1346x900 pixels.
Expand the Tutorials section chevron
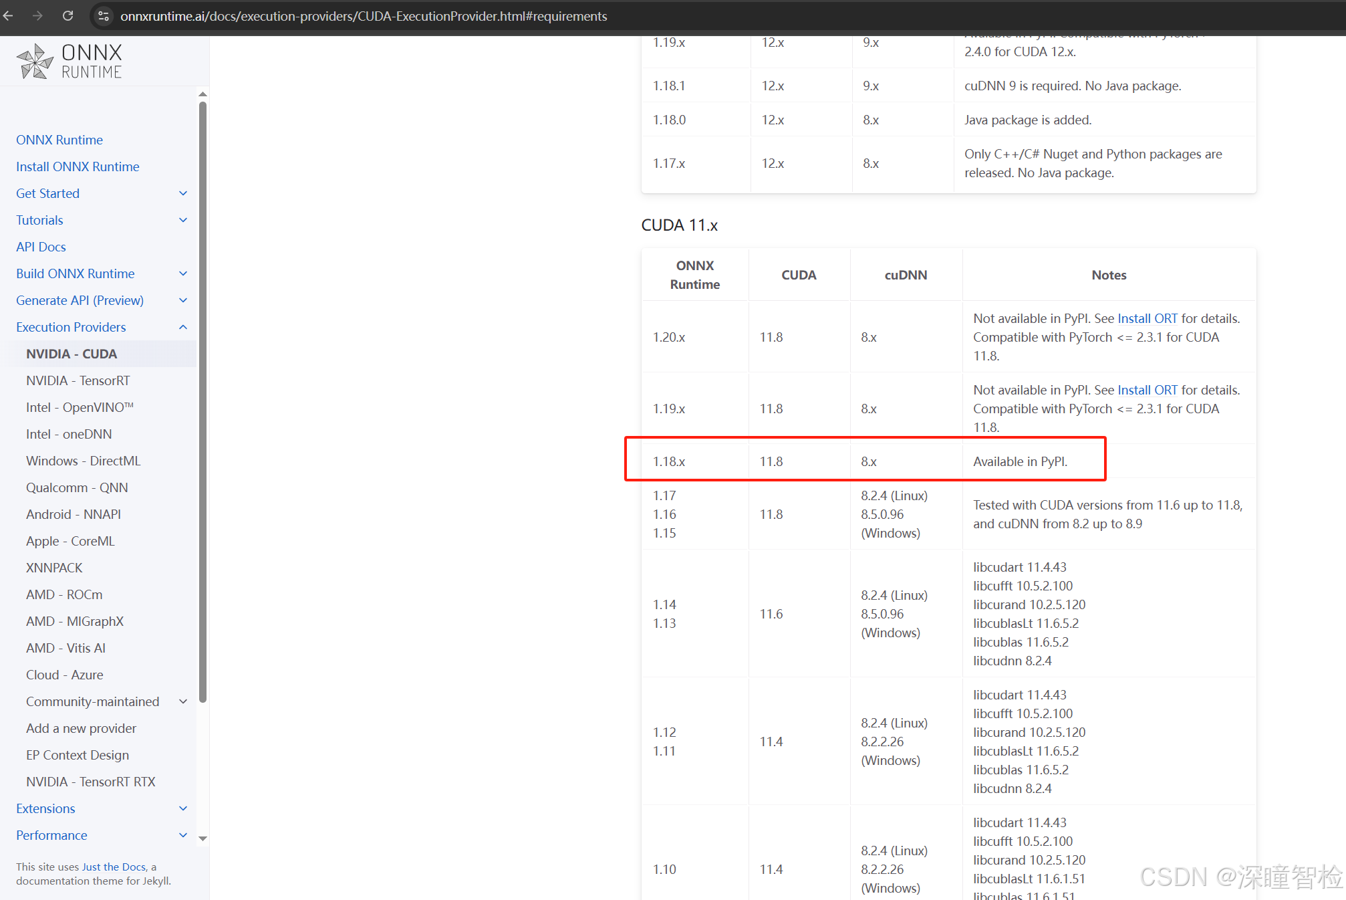183,220
